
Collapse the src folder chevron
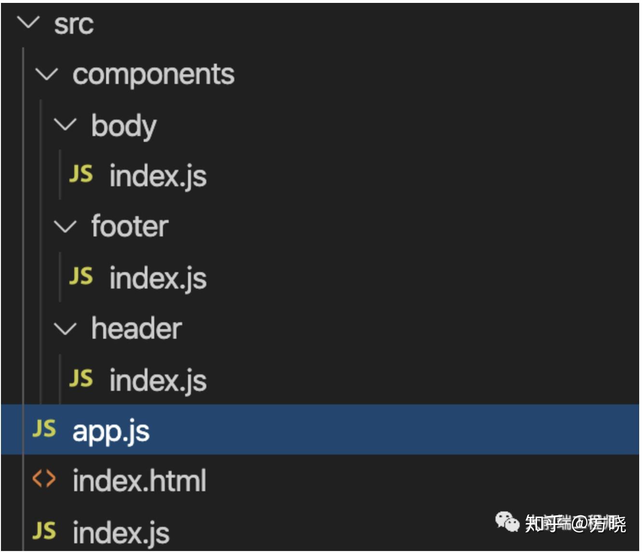pyautogui.click(x=28, y=22)
